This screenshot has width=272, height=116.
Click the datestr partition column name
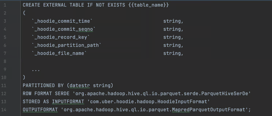80,86
